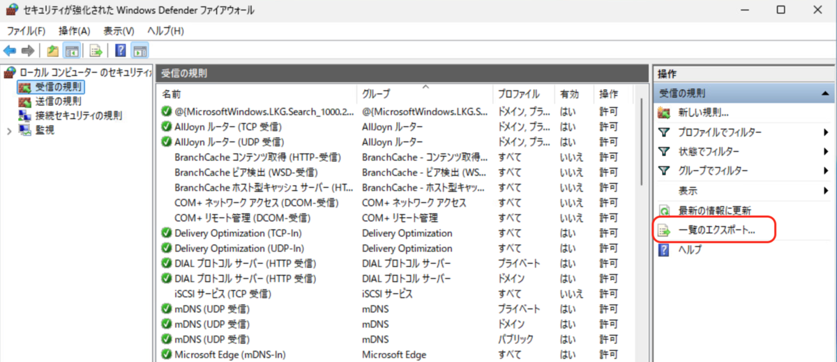837x362 pixels.
Task: Click the firewall app icon in the title bar
Action: [10, 10]
